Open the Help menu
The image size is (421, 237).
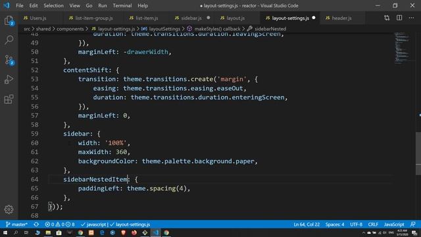(143, 5)
